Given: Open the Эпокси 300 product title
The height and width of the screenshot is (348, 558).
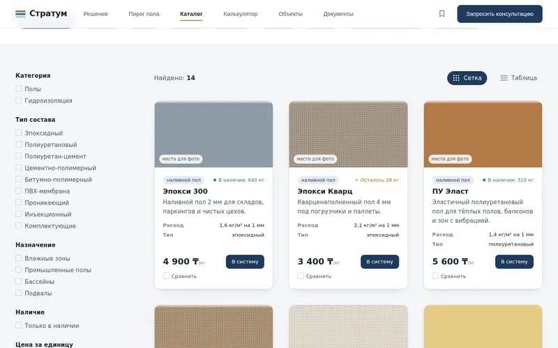Looking at the screenshot, I should (x=185, y=191).
